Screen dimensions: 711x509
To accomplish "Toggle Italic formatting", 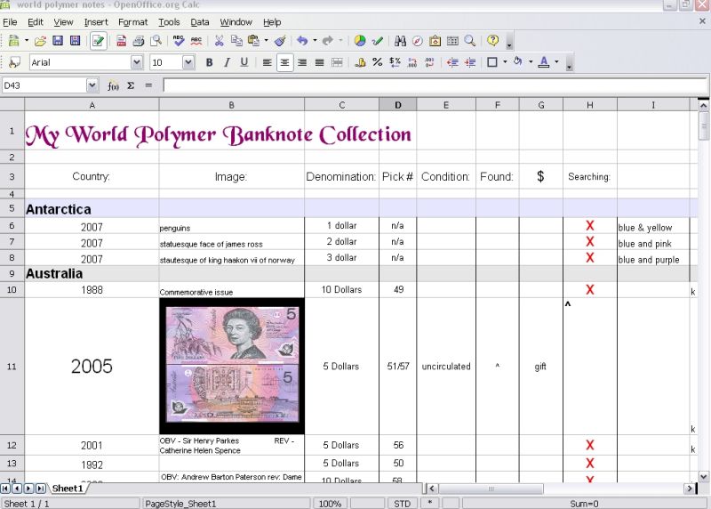I will [x=227, y=62].
